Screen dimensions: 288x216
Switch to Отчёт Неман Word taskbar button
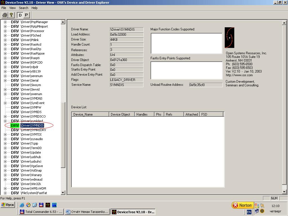click(x=87, y=212)
